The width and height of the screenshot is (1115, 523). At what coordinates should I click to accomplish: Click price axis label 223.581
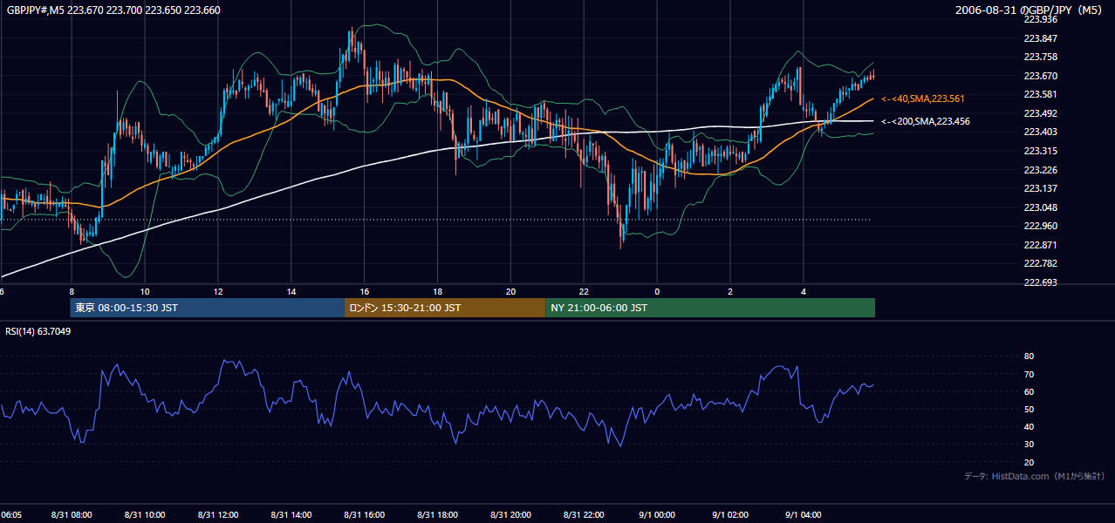point(1040,94)
